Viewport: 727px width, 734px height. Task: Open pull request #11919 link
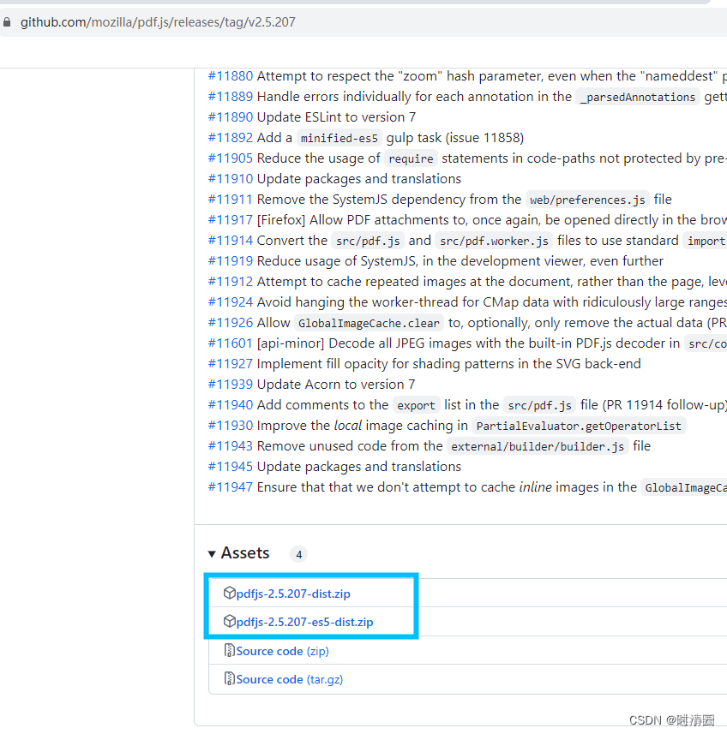click(231, 260)
